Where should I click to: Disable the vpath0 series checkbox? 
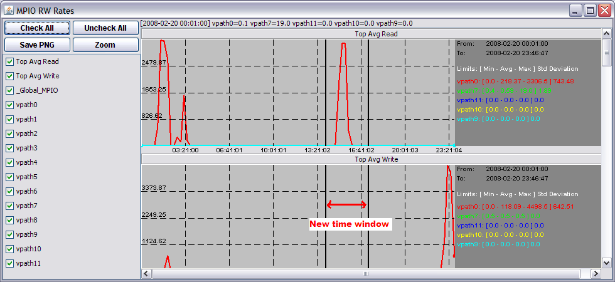click(9, 105)
